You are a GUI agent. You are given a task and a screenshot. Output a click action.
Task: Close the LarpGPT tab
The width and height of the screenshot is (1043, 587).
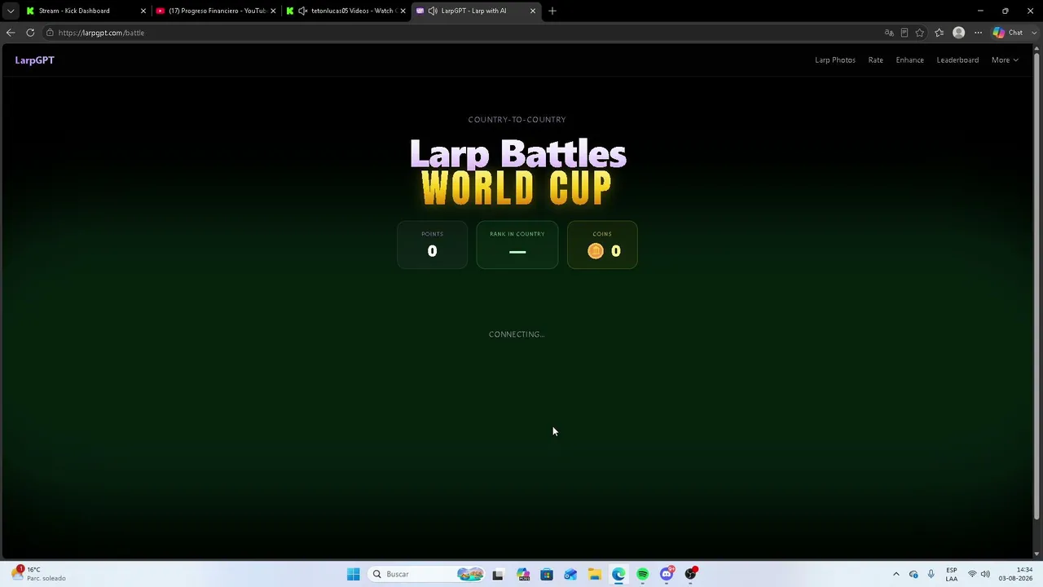point(533,11)
